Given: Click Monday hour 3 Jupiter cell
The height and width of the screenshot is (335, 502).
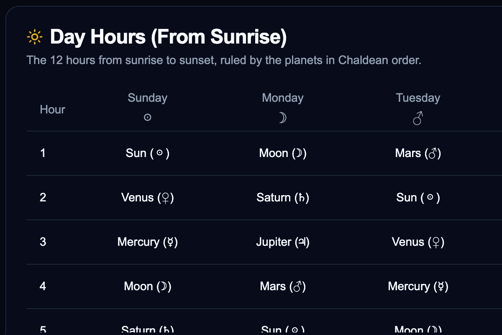Looking at the screenshot, I should click(x=283, y=242).
